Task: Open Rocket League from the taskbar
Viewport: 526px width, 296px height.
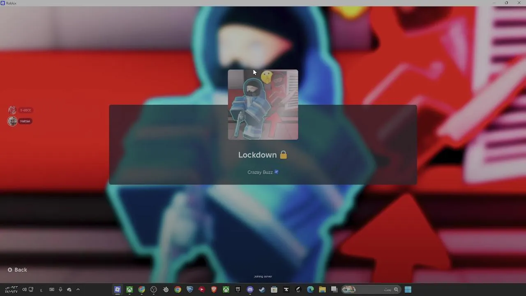Action: (190, 289)
